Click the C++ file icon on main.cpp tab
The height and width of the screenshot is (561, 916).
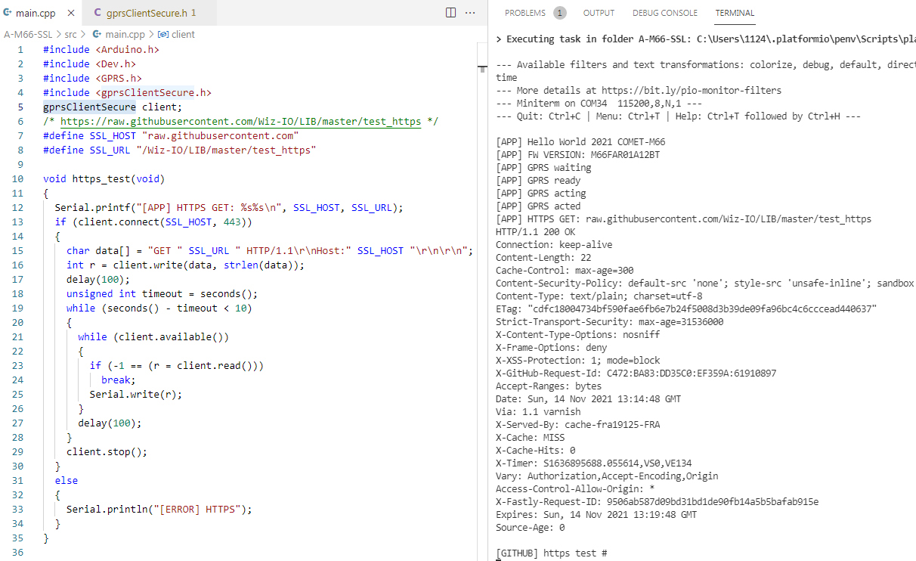pyautogui.click(x=9, y=13)
